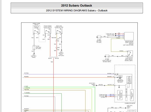
Task: Click the micro computer block
Action: pyautogui.click(x=127, y=93)
